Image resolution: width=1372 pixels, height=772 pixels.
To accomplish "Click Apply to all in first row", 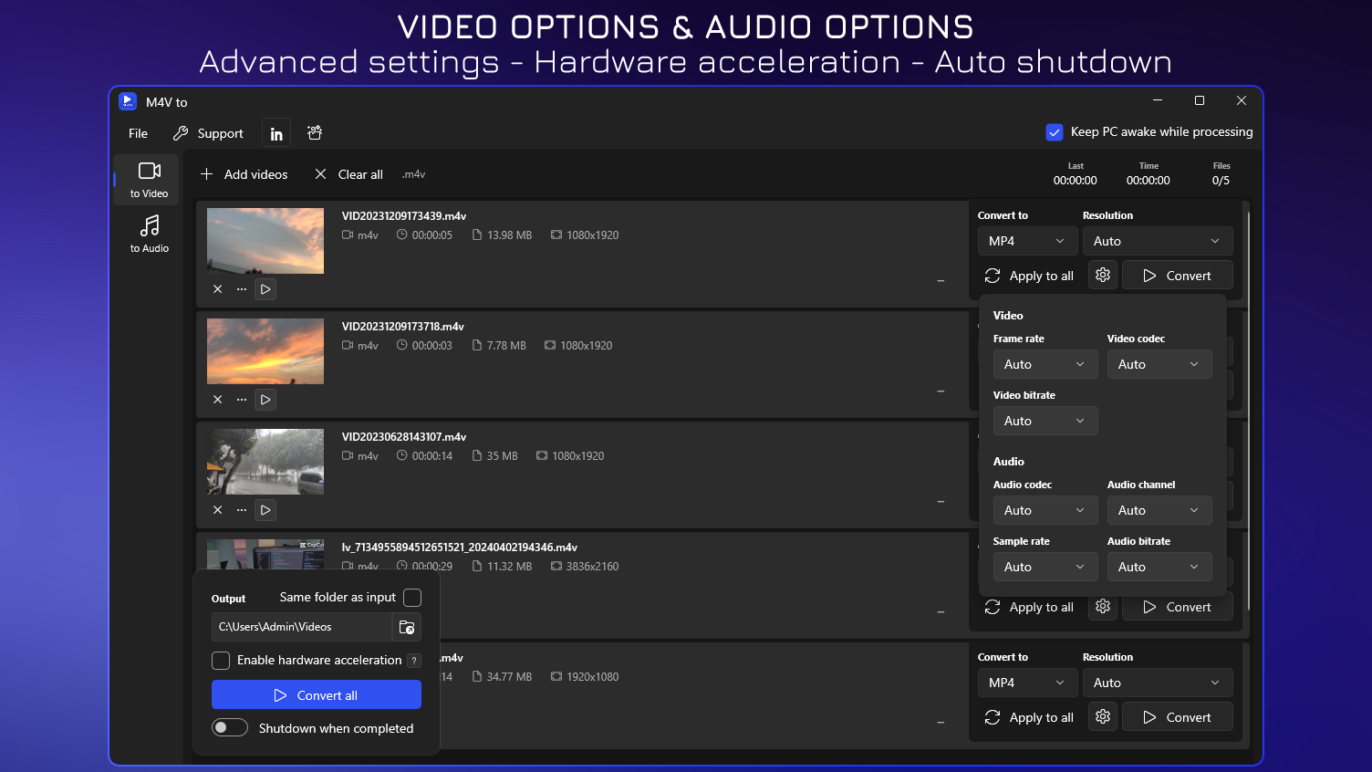I will pos(1029,275).
